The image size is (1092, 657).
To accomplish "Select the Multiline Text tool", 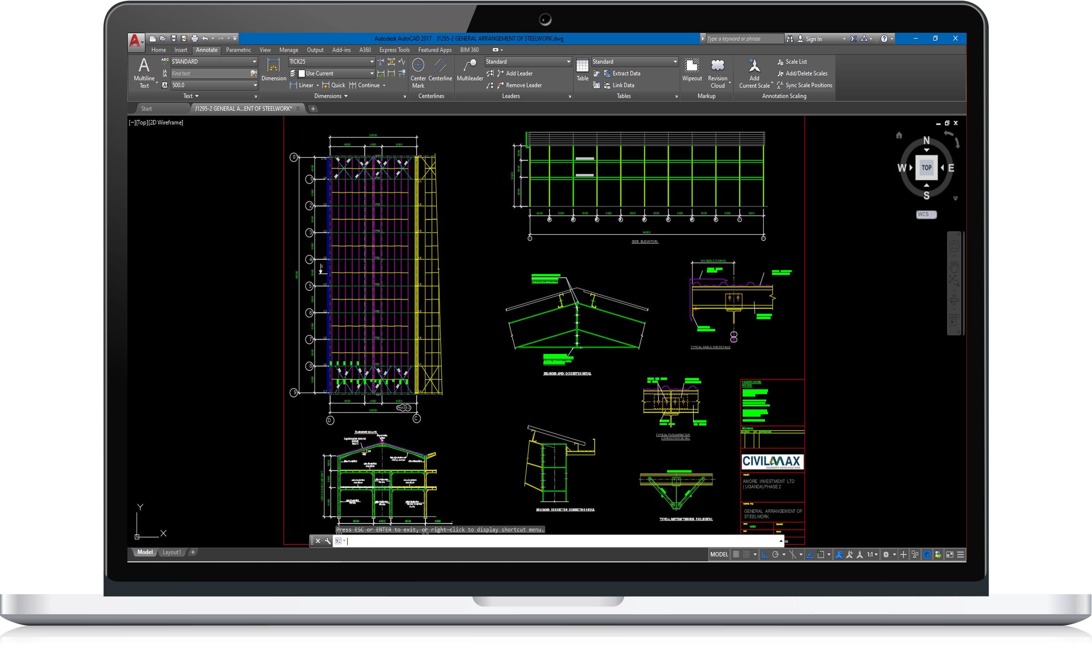I will pos(144,73).
